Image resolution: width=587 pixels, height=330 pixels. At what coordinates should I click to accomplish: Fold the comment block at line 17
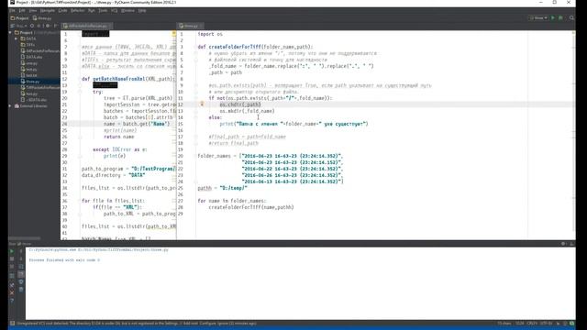click(195, 137)
